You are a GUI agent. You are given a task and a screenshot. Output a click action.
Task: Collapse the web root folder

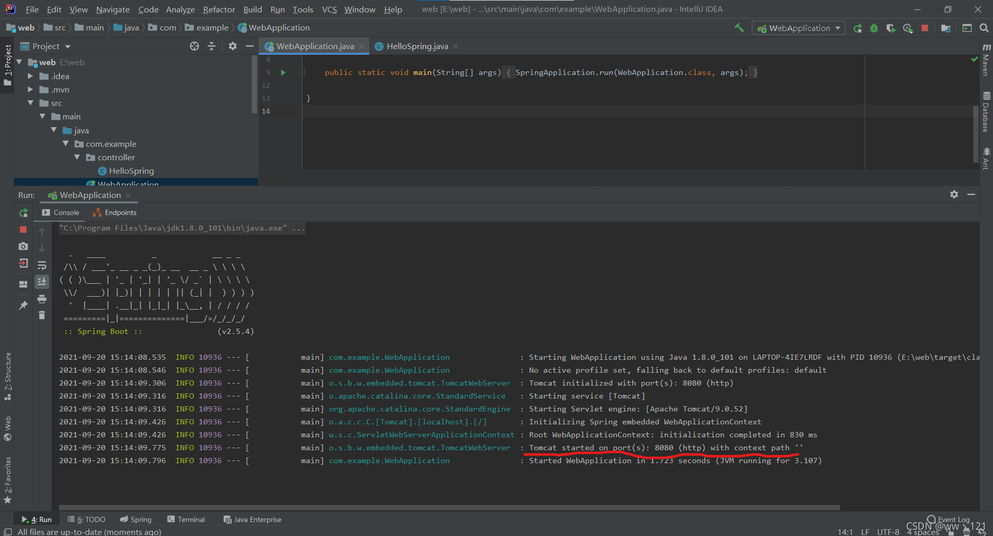[x=20, y=62]
